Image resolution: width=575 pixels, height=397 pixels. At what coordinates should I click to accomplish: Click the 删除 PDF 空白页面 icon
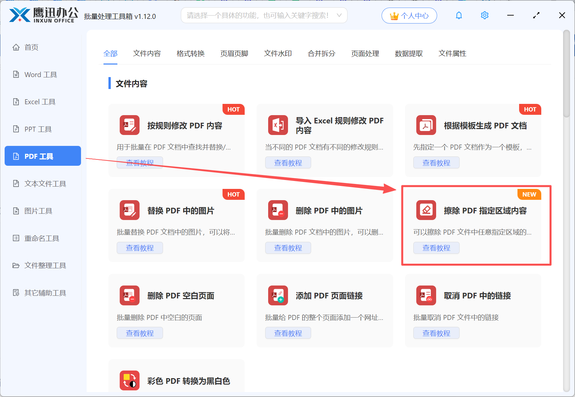(x=130, y=295)
